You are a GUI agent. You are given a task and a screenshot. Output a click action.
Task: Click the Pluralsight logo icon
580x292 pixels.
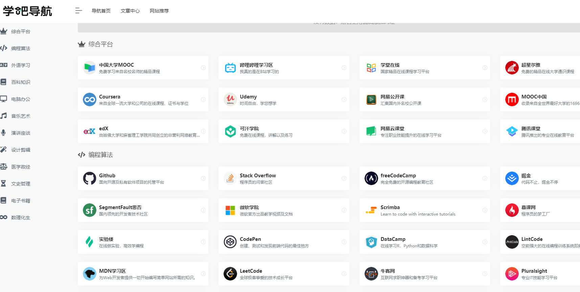click(x=512, y=274)
